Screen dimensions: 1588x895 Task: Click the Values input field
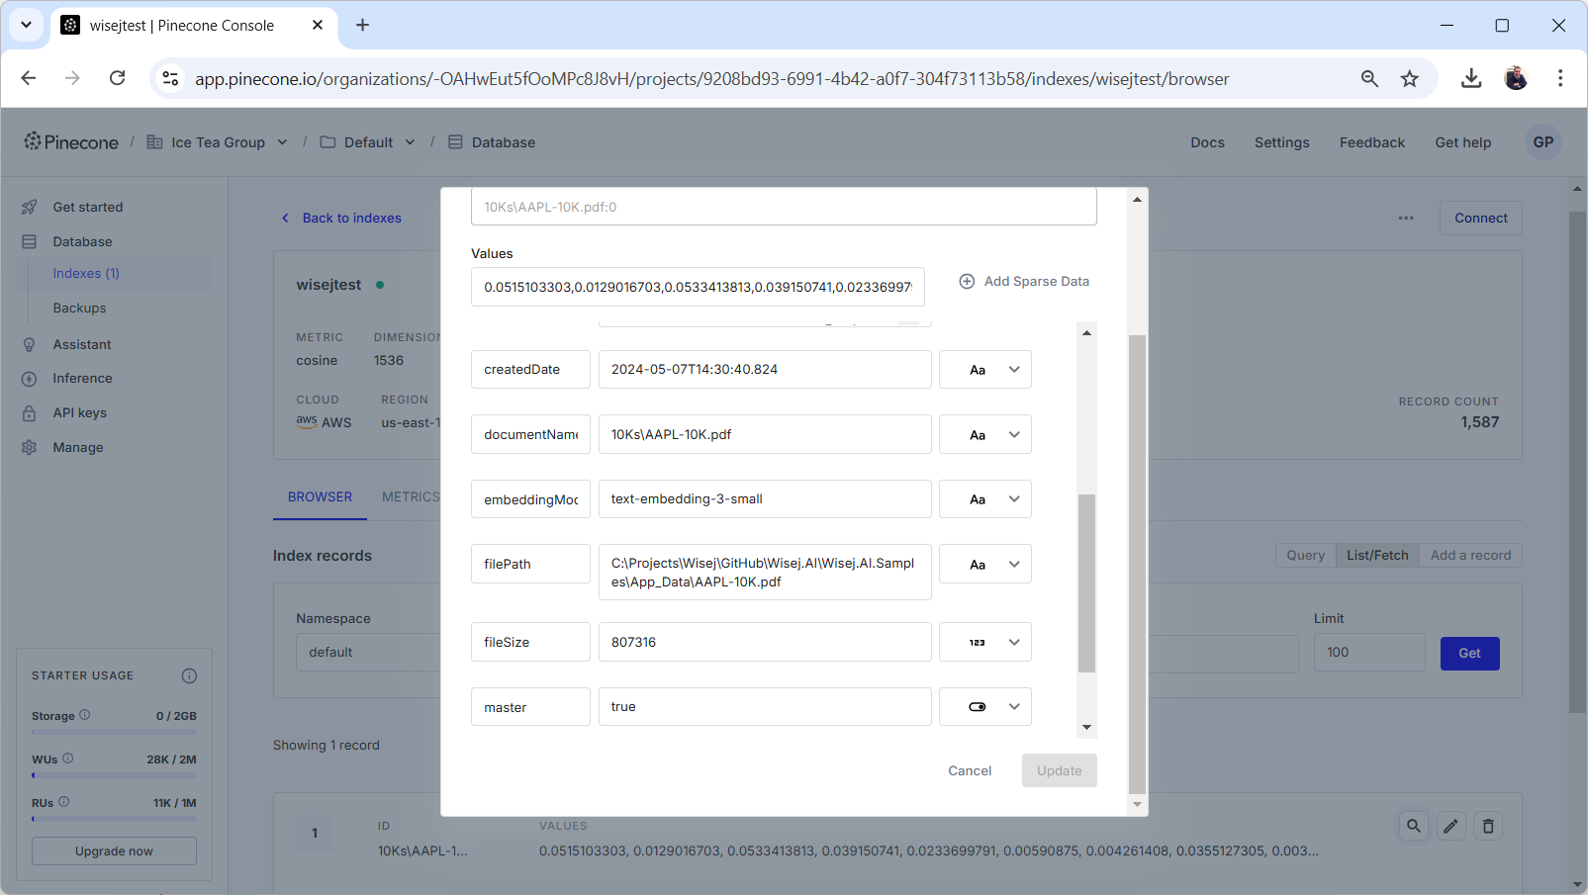pos(698,287)
